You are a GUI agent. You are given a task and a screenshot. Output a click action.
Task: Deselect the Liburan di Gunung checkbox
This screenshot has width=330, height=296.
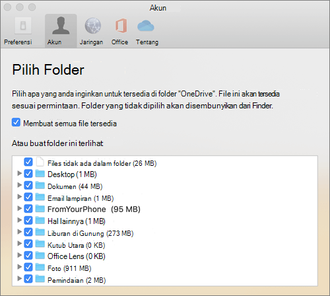click(x=28, y=232)
